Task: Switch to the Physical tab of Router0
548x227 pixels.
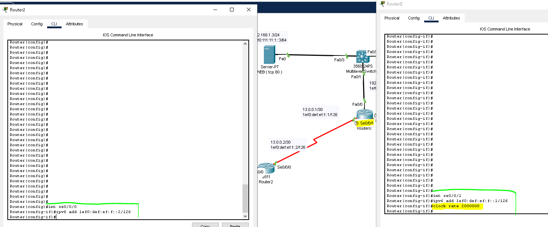Action: (x=392, y=18)
